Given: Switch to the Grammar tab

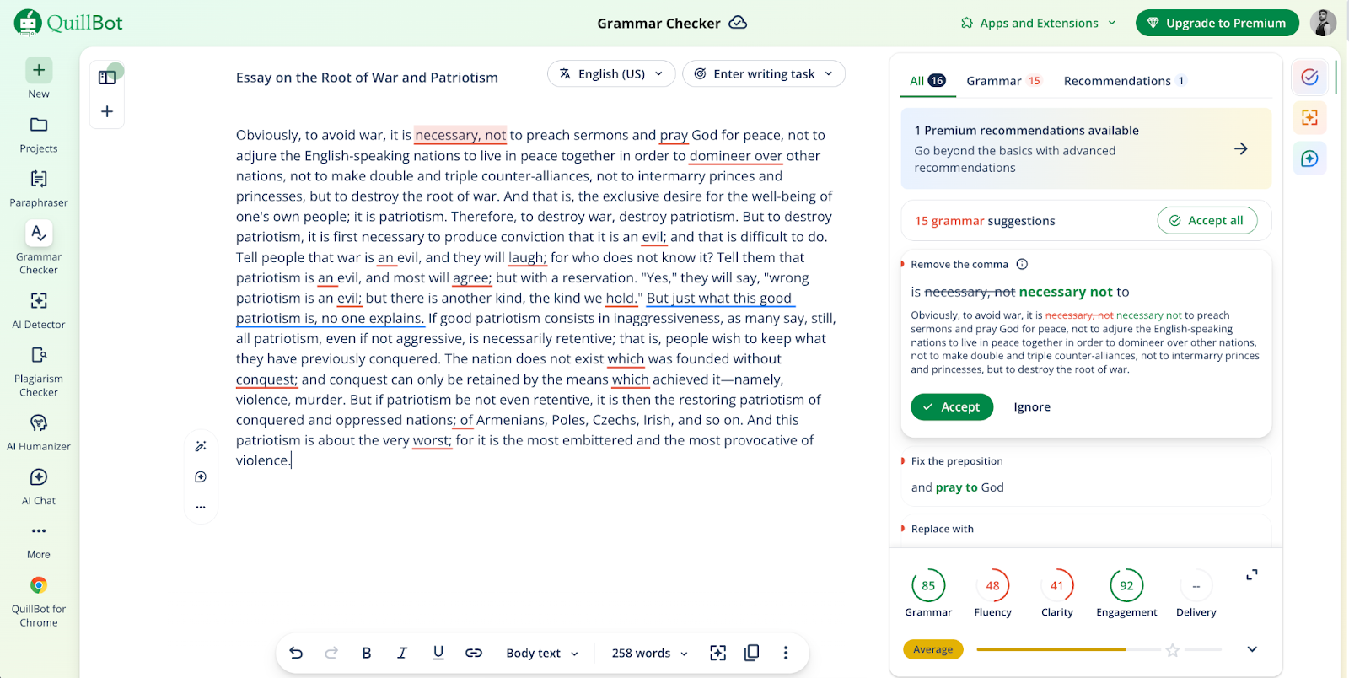Looking at the screenshot, I should click(x=1004, y=81).
